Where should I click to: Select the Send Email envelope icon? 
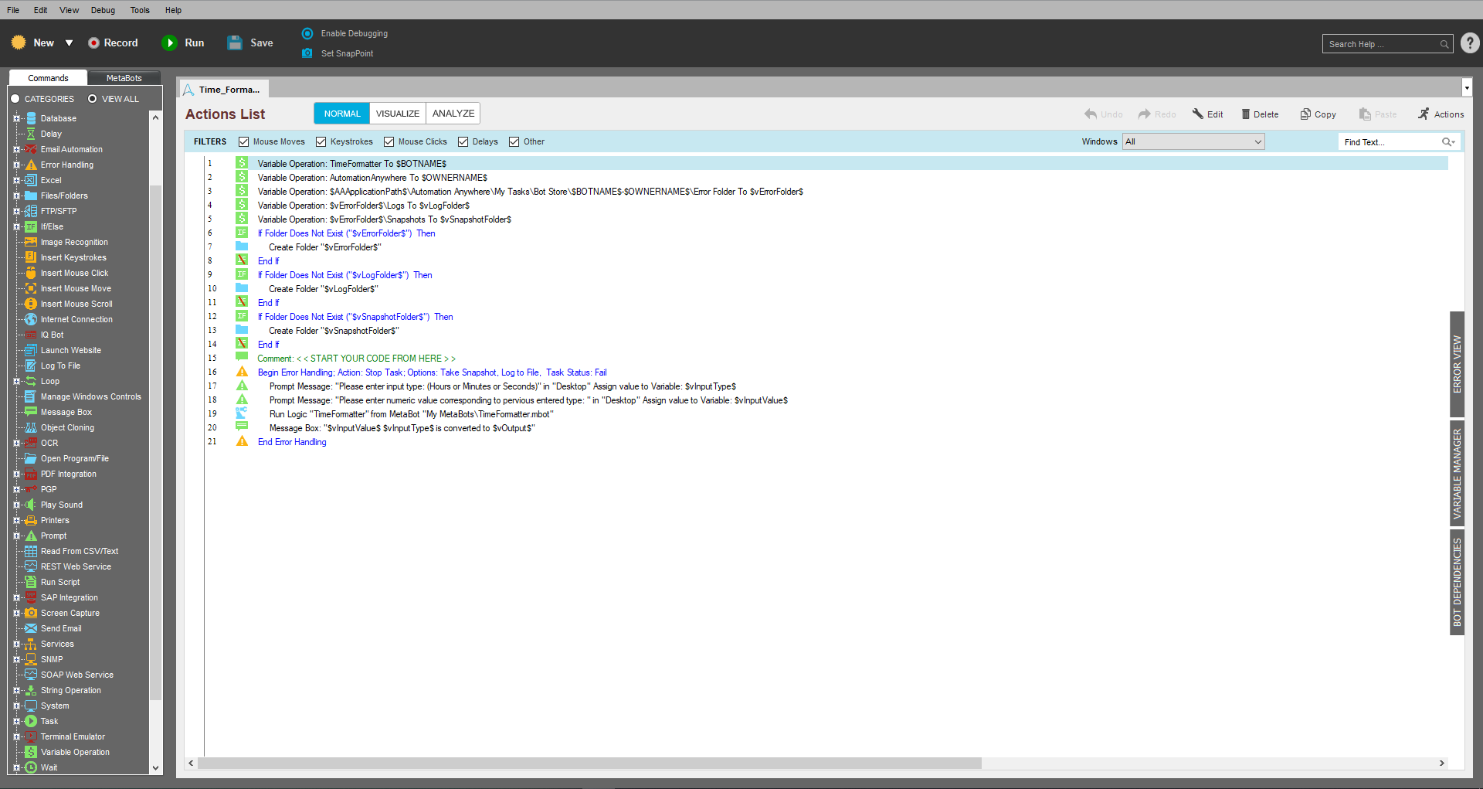tap(31, 628)
